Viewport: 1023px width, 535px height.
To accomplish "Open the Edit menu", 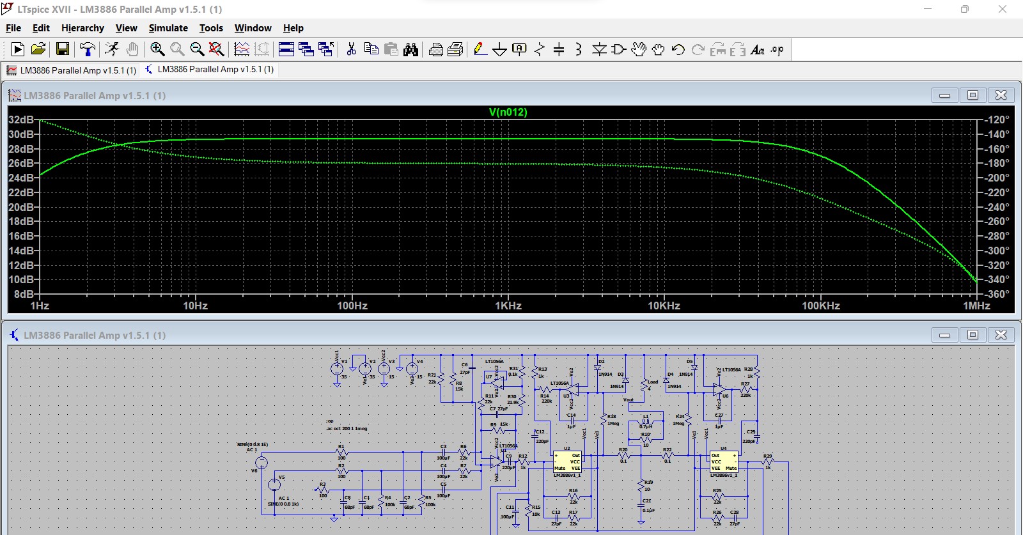I will click(x=41, y=28).
